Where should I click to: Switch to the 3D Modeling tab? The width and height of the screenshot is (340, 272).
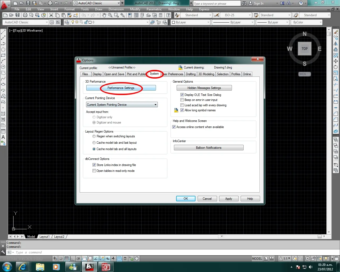coord(206,74)
